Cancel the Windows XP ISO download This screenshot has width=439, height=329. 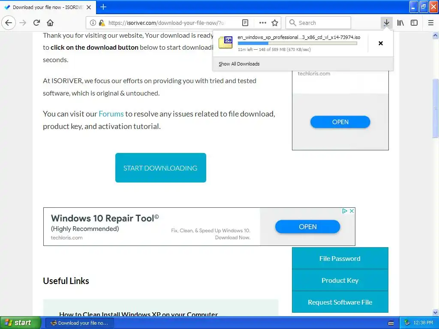pos(381,43)
